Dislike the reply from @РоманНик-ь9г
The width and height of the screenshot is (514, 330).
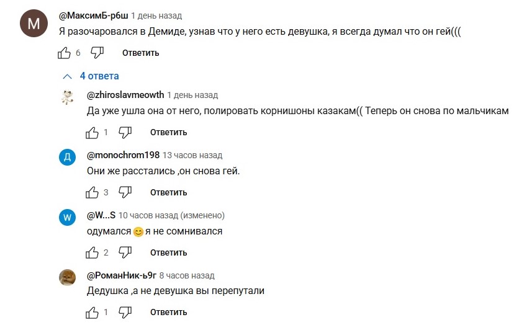[125, 312]
